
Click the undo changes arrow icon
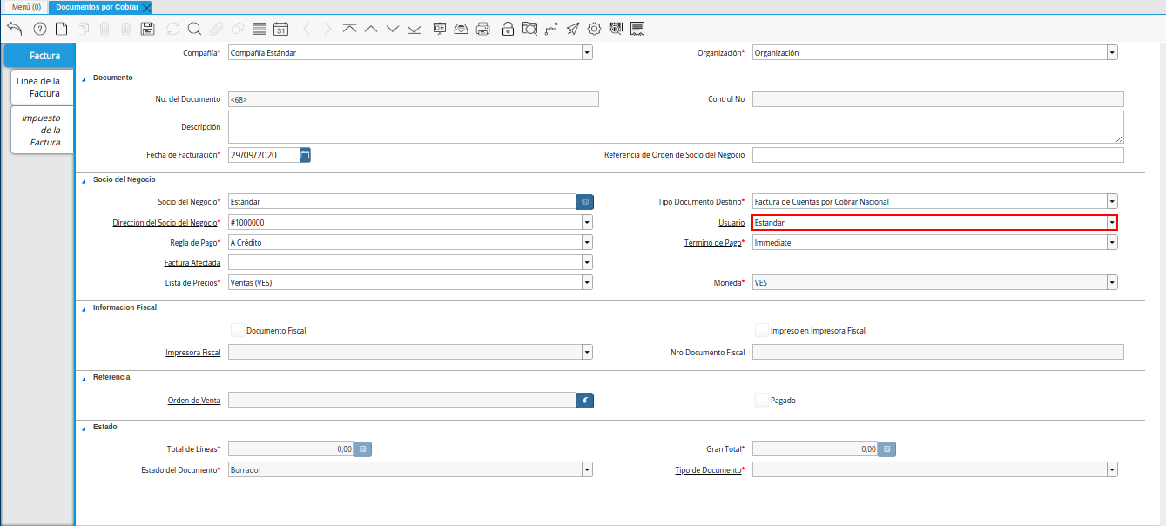point(14,29)
